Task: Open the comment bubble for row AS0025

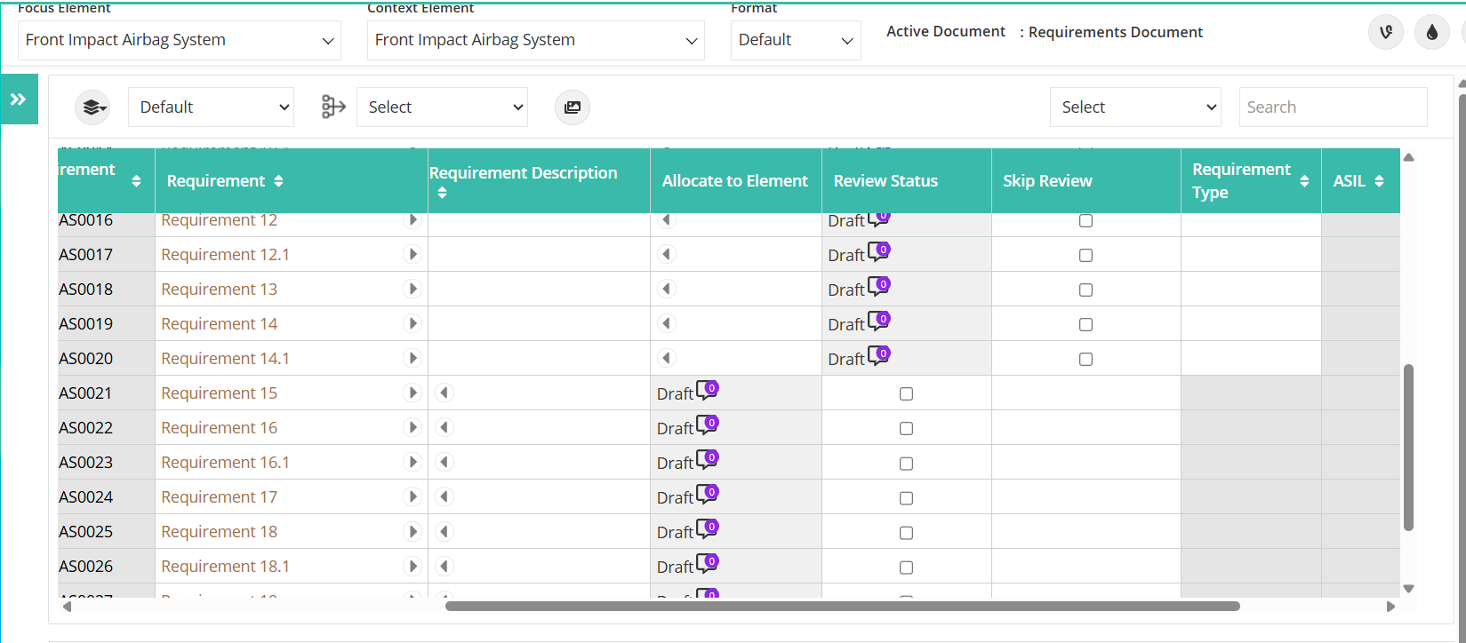Action: [708, 528]
